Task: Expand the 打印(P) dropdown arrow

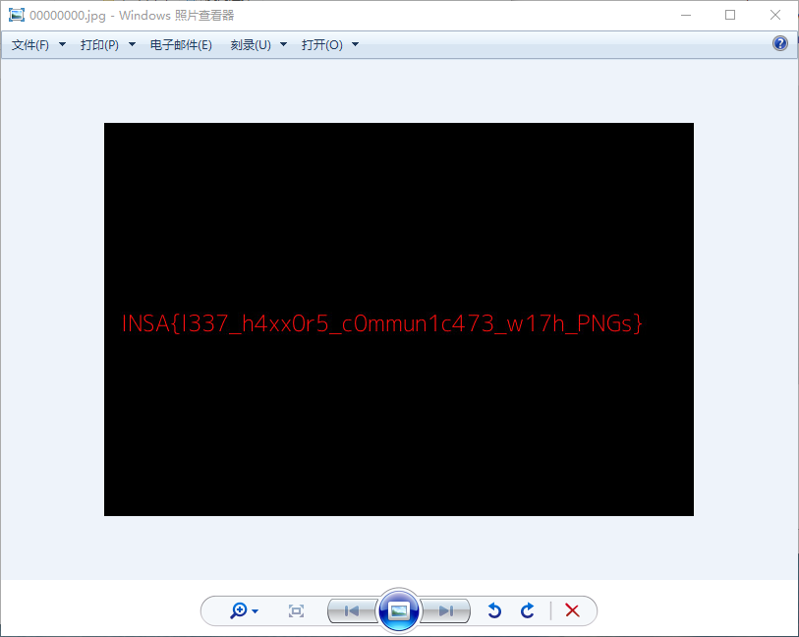Action: (132, 45)
